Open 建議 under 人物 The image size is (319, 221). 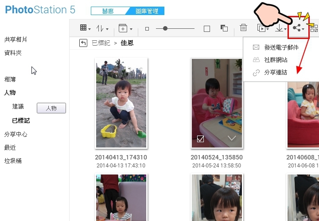[x=18, y=106]
